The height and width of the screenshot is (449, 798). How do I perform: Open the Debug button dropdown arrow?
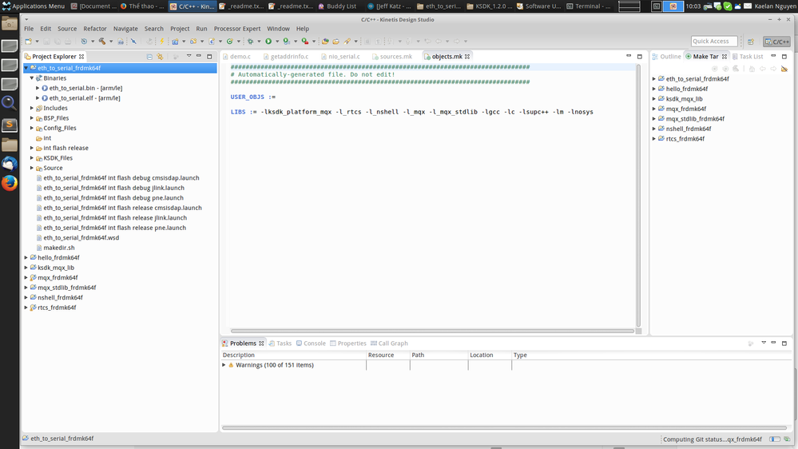pyautogui.click(x=259, y=42)
